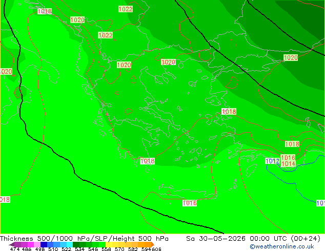Click the legend value 558
The width and height of the screenshot is (325, 251).
click(x=106, y=249)
